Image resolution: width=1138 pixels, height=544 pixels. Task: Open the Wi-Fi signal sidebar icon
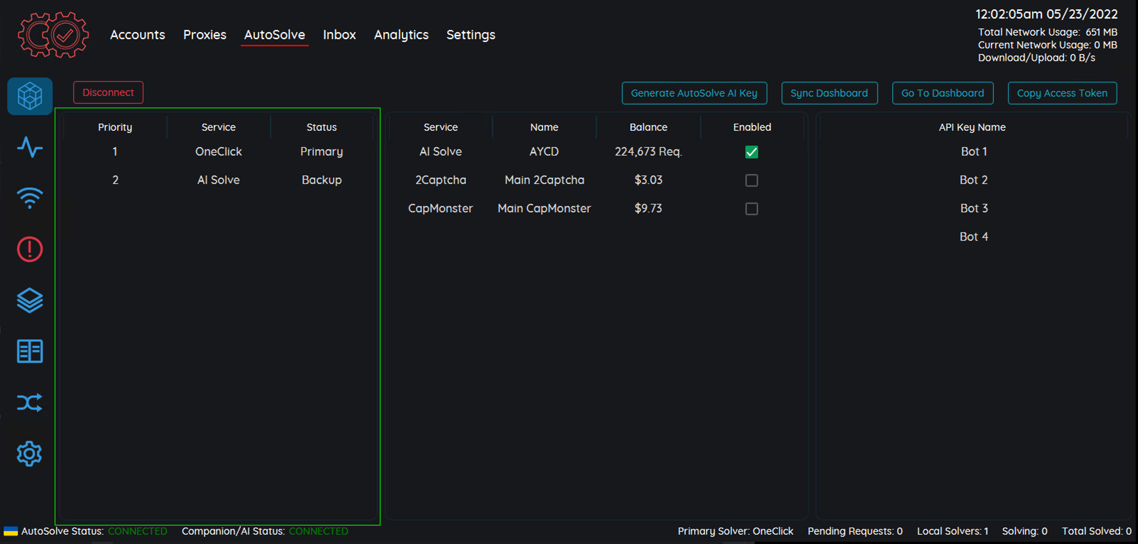coord(29,198)
